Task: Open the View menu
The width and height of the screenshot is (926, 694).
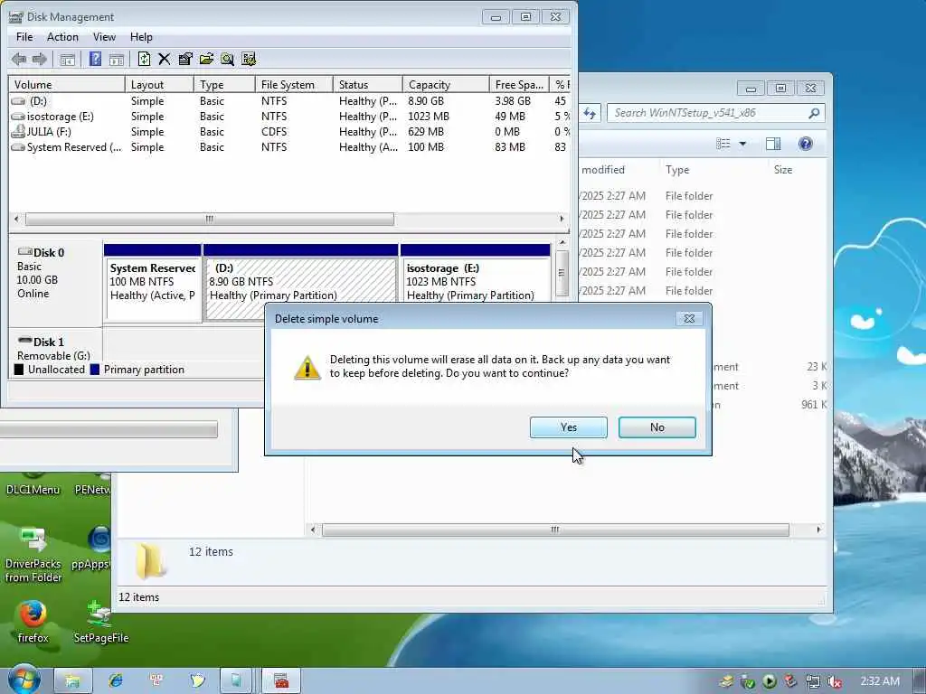Action: 104,36
